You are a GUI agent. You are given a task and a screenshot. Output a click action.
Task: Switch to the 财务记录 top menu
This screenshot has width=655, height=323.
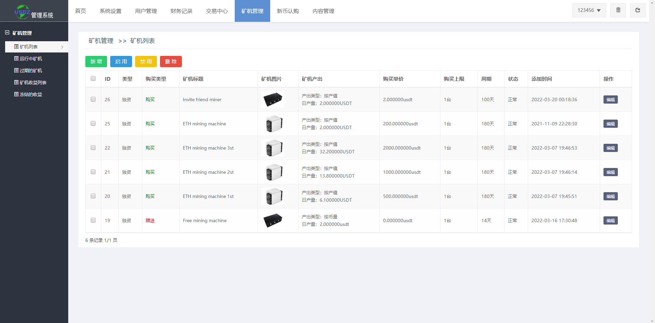point(181,11)
